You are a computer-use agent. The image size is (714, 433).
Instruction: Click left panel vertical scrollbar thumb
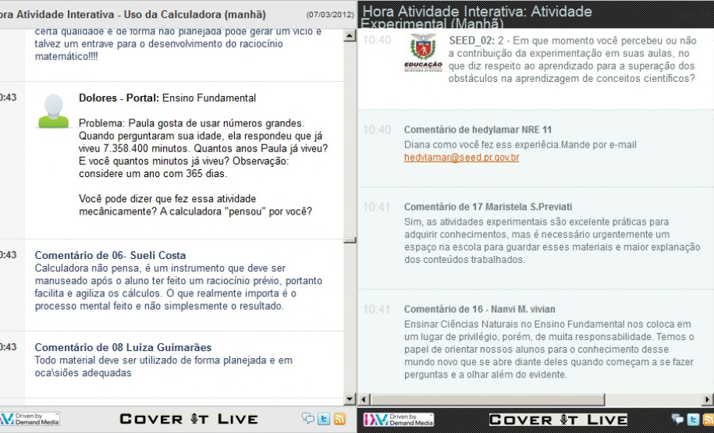click(x=350, y=240)
